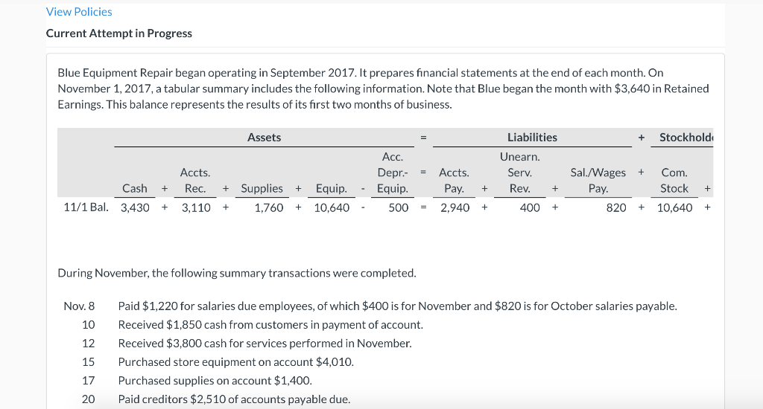Open the View Policies link
The height and width of the screenshot is (409, 763).
tap(79, 12)
